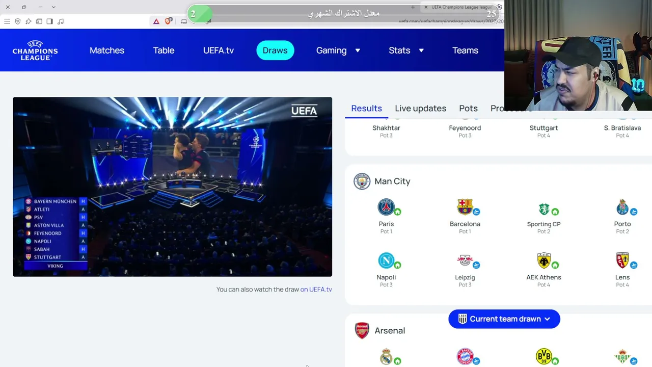Click the AEK Athens name text

544,277
